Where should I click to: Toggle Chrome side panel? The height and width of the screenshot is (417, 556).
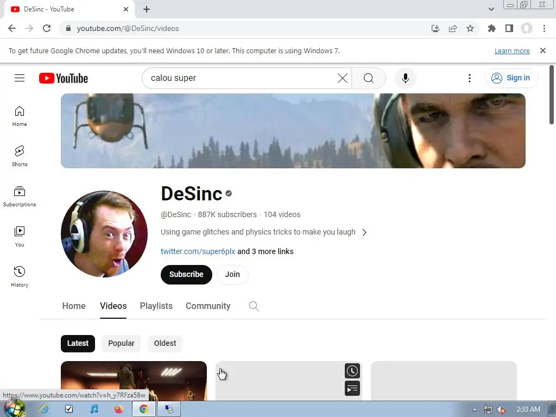pos(509,28)
